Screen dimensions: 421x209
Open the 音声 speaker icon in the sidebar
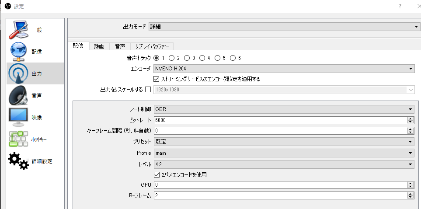point(18,95)
